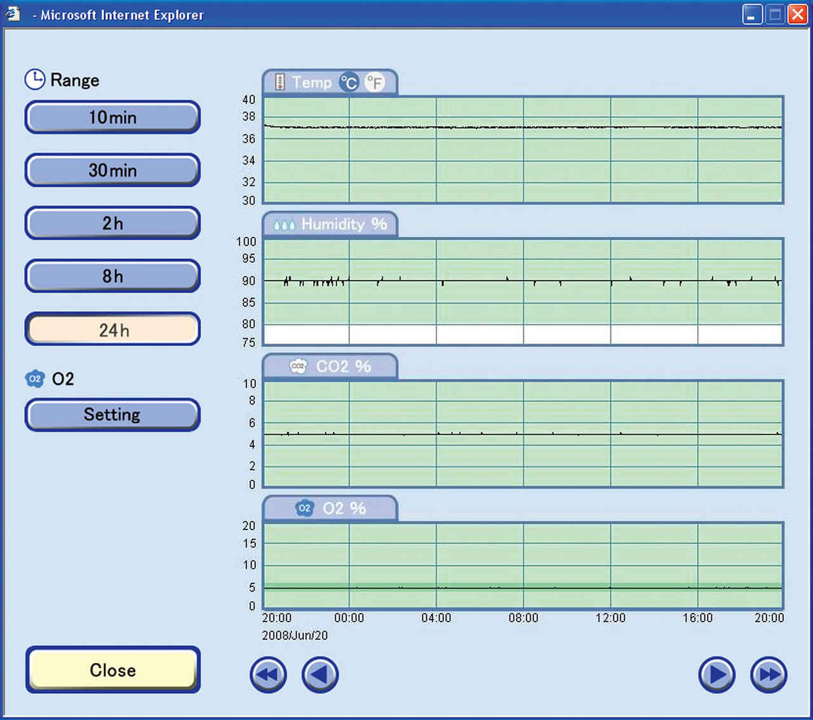Switch temperature unit to °C
Image resolution: width=813 pixels, height=720 pixels.
click(349, 82)
